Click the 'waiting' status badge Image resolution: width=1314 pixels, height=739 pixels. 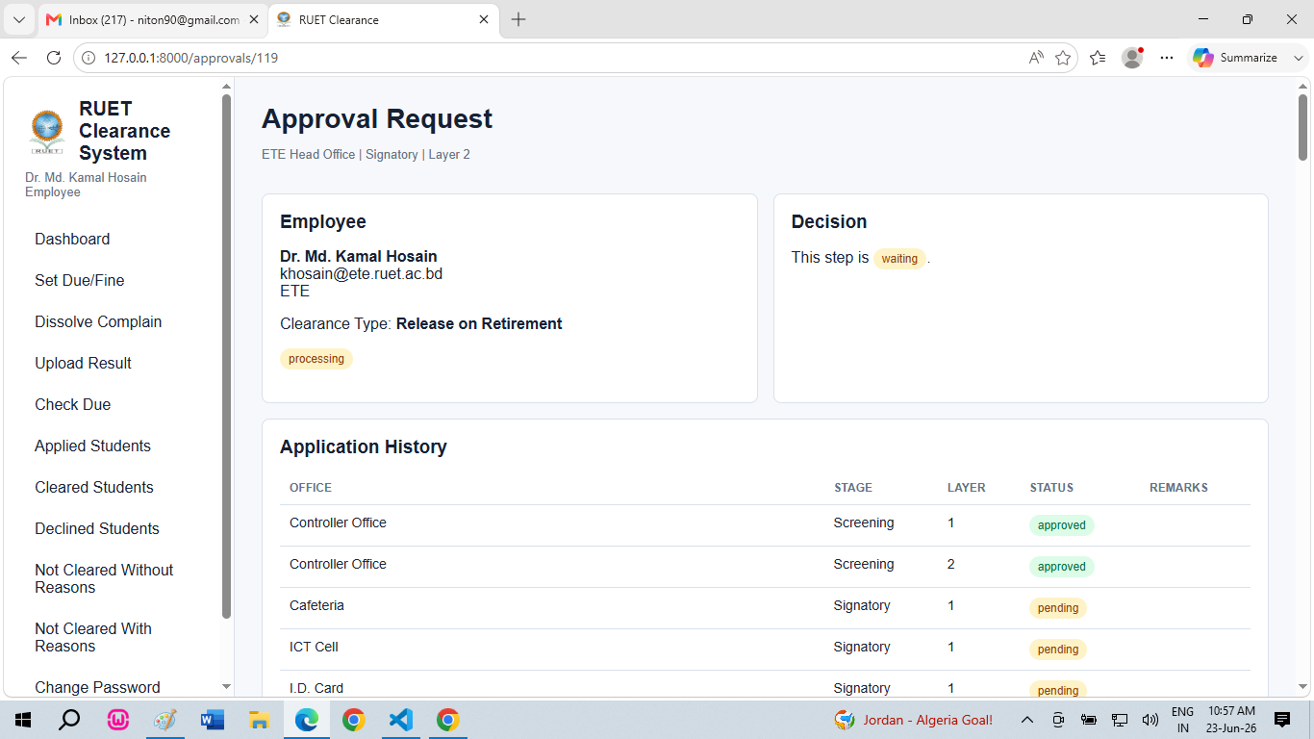(899, 258)
